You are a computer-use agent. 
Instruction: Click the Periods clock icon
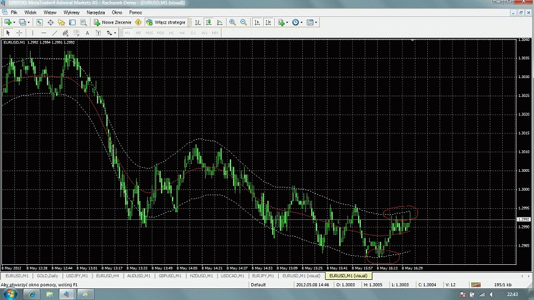tap(296, 22)
